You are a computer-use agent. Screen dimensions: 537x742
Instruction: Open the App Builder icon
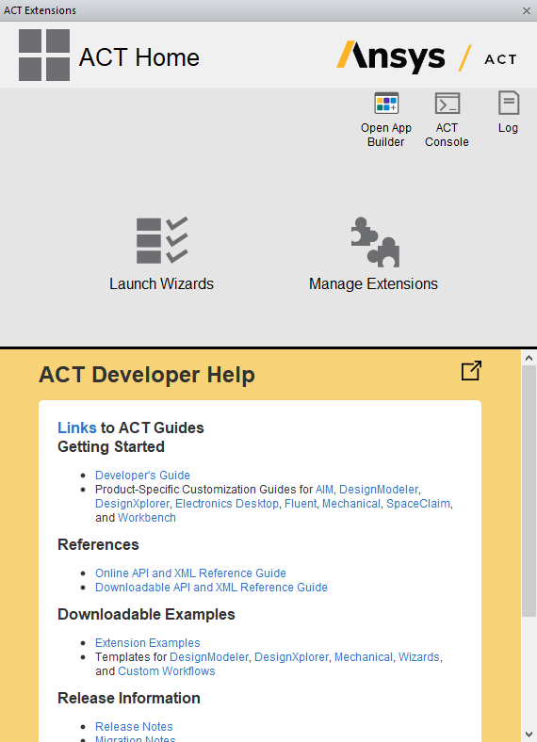pos(386,104)
